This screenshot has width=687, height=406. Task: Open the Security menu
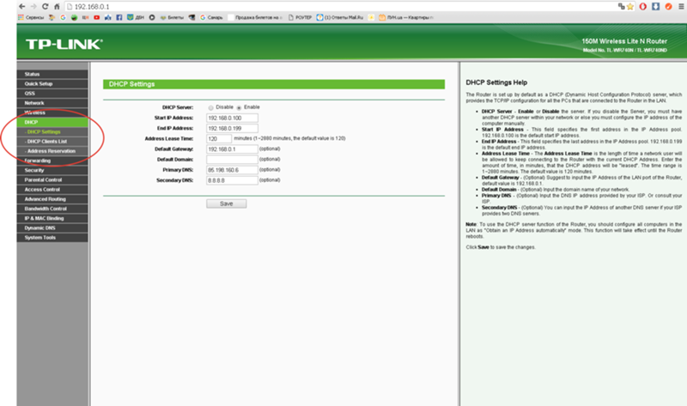pyautogui.click(x=52, y=170)
